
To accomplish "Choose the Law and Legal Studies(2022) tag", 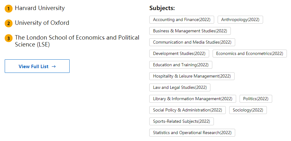I will [180, 87].
